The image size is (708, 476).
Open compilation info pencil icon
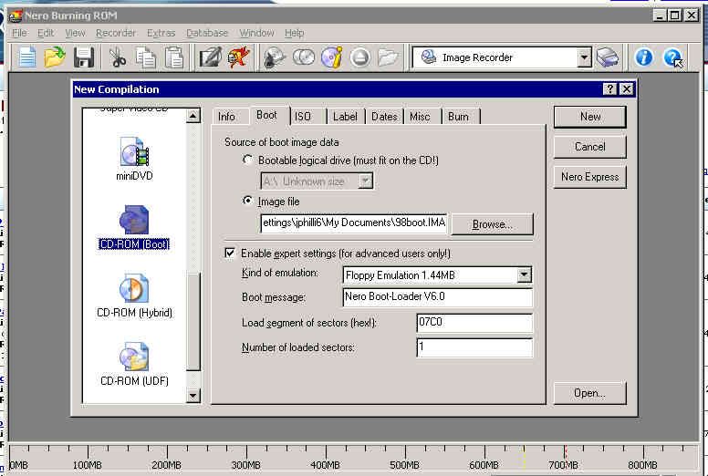211,57
